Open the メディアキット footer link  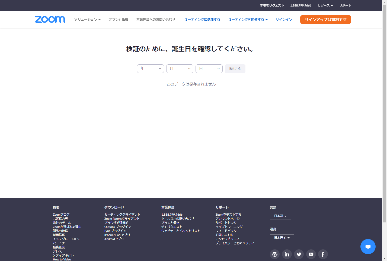click(63, 255)
